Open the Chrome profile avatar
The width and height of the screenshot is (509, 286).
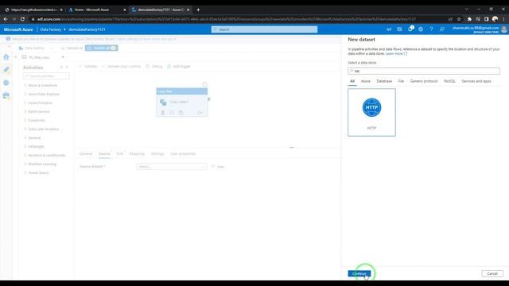(495, 19)
